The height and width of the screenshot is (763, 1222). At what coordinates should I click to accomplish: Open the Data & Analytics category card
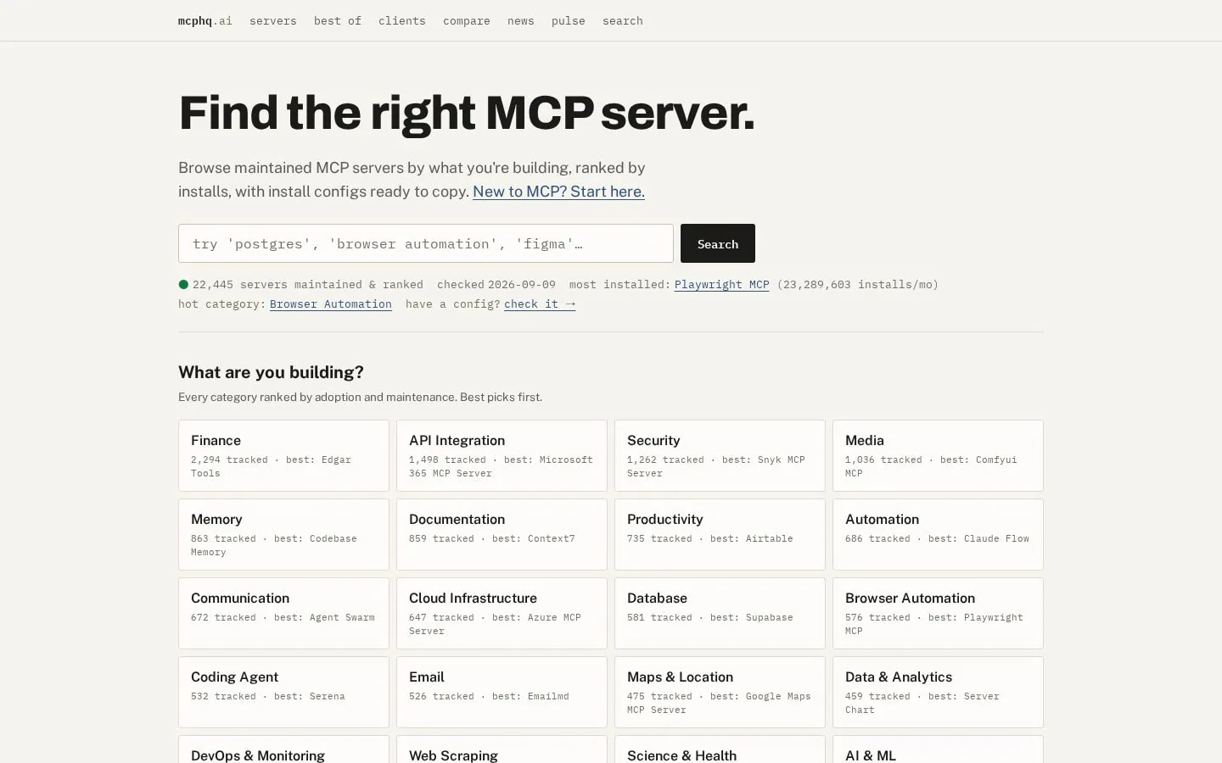(x=938, y=692)
